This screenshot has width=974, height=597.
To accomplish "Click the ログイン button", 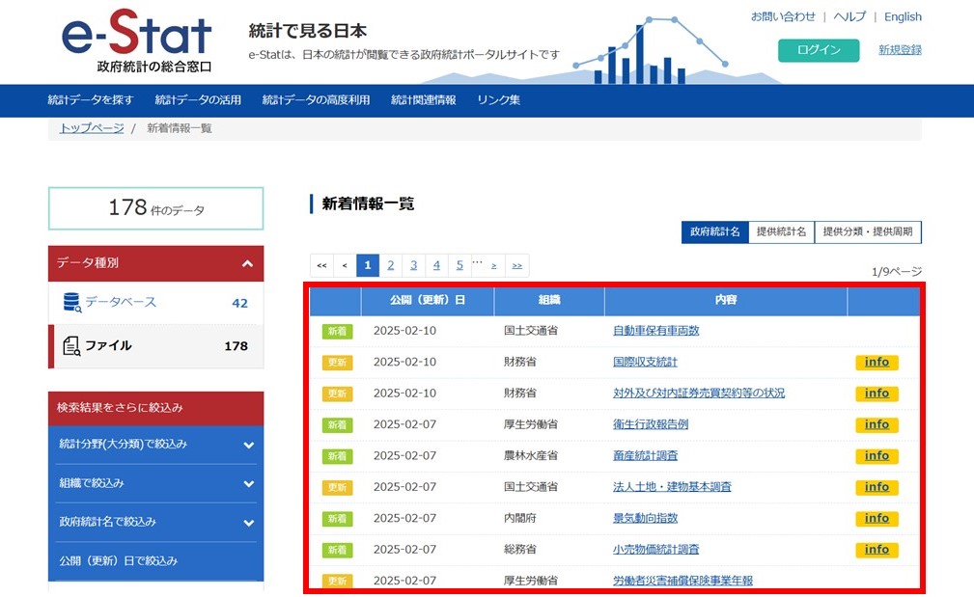I will click(818, 50).
